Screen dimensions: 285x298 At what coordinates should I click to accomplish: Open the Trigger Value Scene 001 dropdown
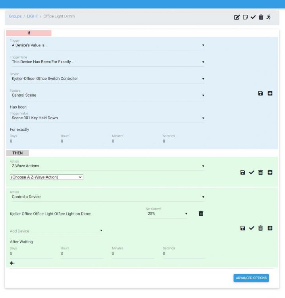107,118
